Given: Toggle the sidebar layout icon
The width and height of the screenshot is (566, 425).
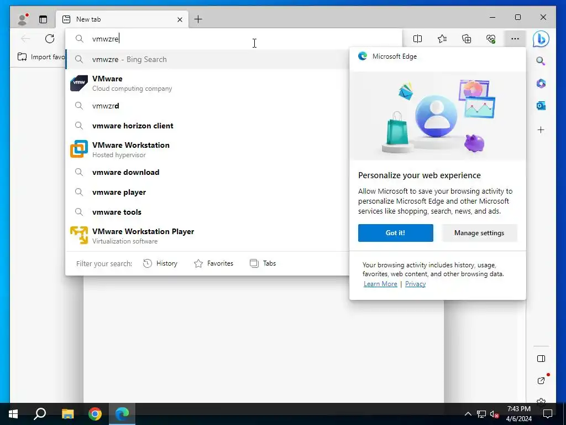Looking at the screenshot, I should point(541,359).
